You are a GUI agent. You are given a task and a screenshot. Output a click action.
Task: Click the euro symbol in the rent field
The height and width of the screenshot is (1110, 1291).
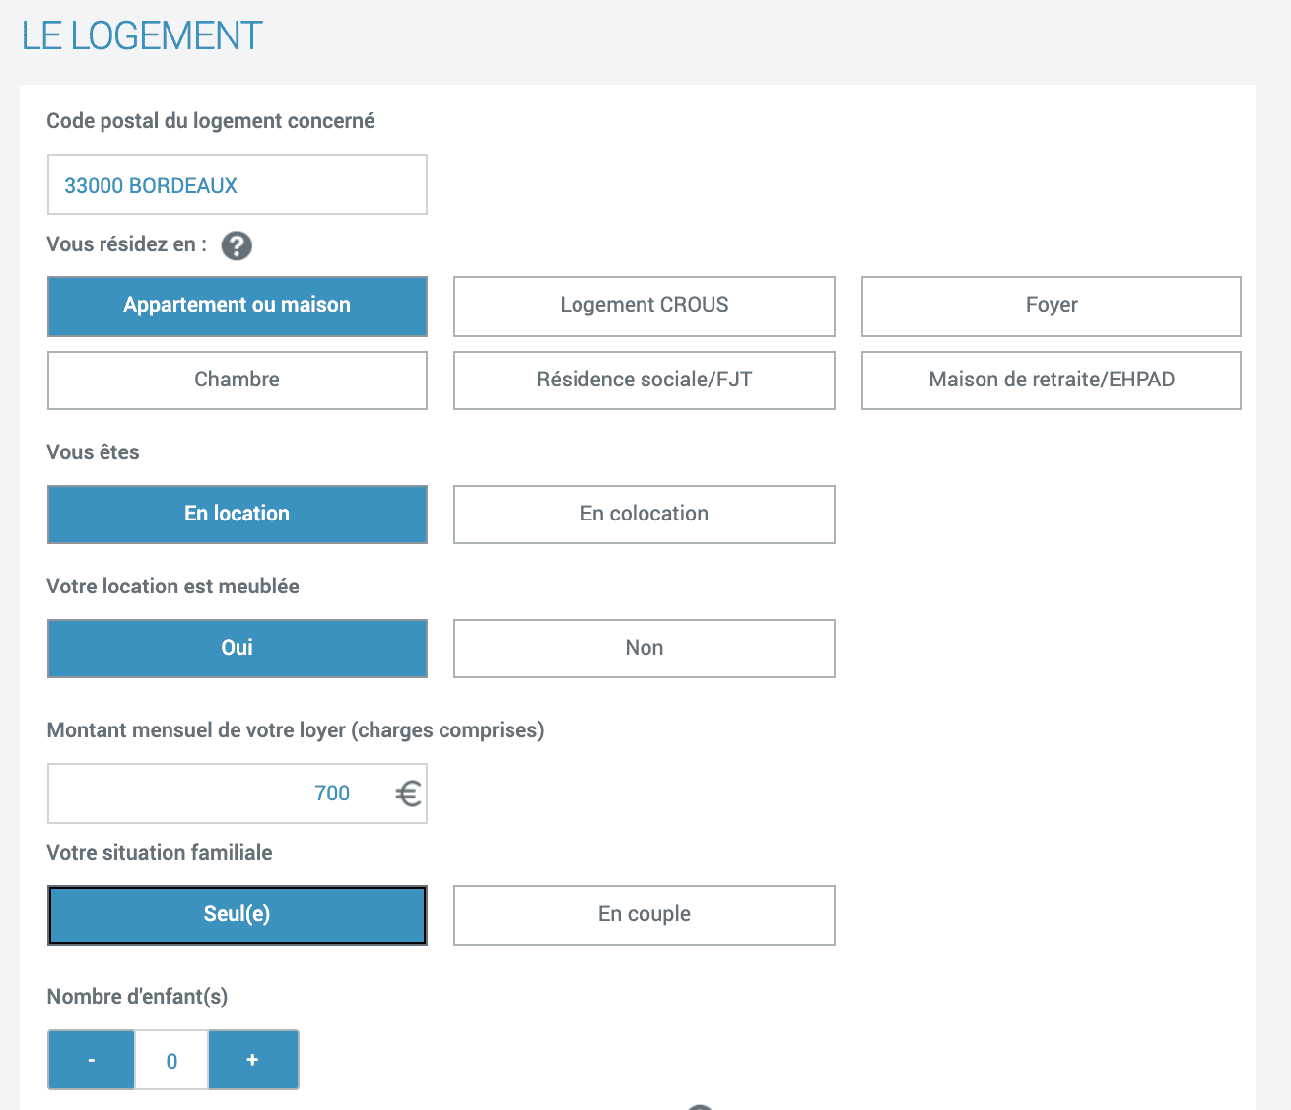coord(408,794)
